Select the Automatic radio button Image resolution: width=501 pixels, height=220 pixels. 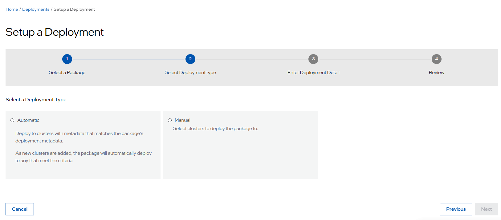click(12, 120)
